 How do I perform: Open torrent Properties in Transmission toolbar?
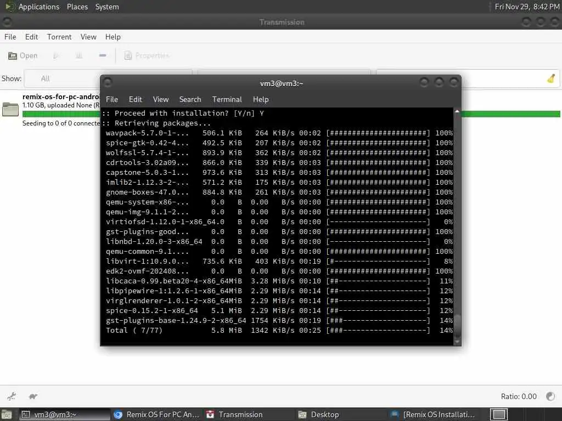[146, 55]
